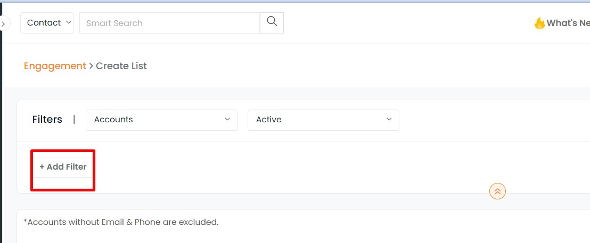Click the excluded accounts note text
The image size is (590, 243).
[121, 222]
